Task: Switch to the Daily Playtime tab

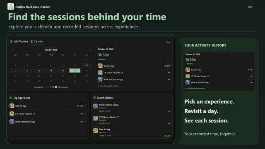Action: [19, 41]
